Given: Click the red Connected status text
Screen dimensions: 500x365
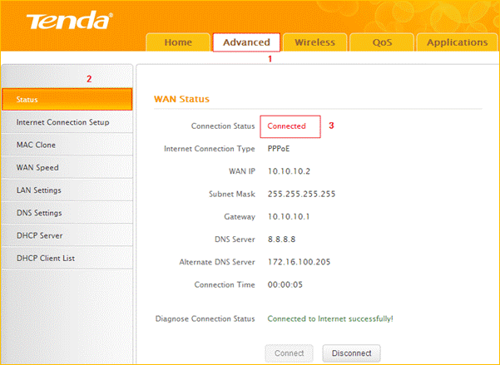Looking at the screenshot, I should (x=286, y=126).
